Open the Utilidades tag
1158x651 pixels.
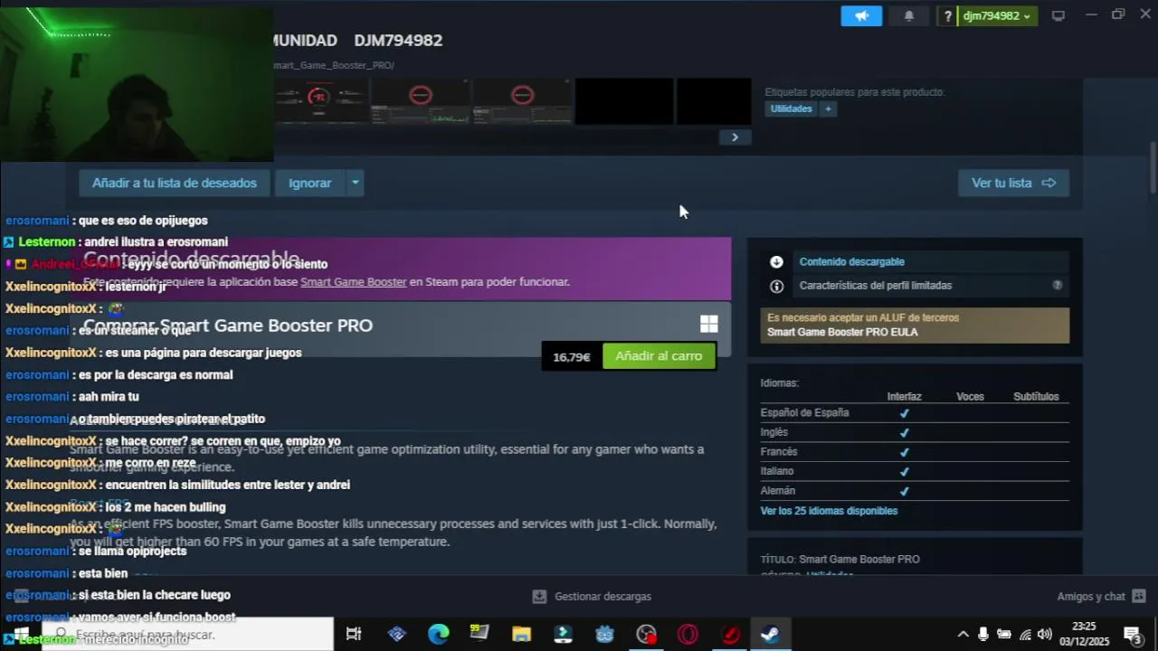point(792,108)
